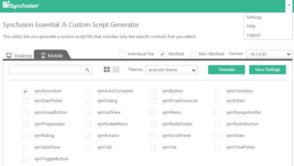
Task: Check the ejmListView checkbox
Action: click(x=88, y=113)
